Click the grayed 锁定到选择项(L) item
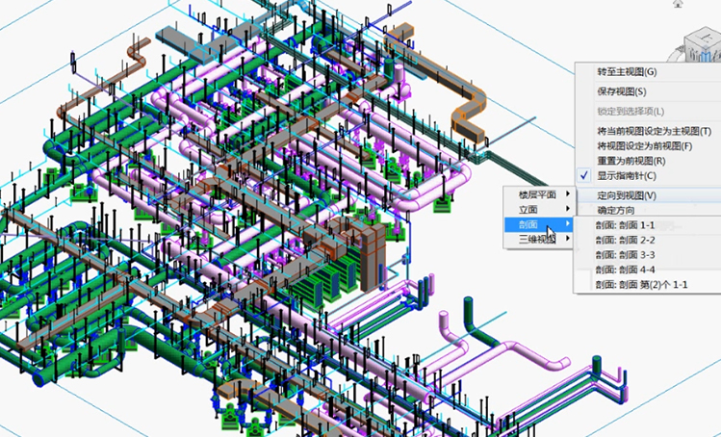This screenshot has width=721, height=437. point(636,112)
